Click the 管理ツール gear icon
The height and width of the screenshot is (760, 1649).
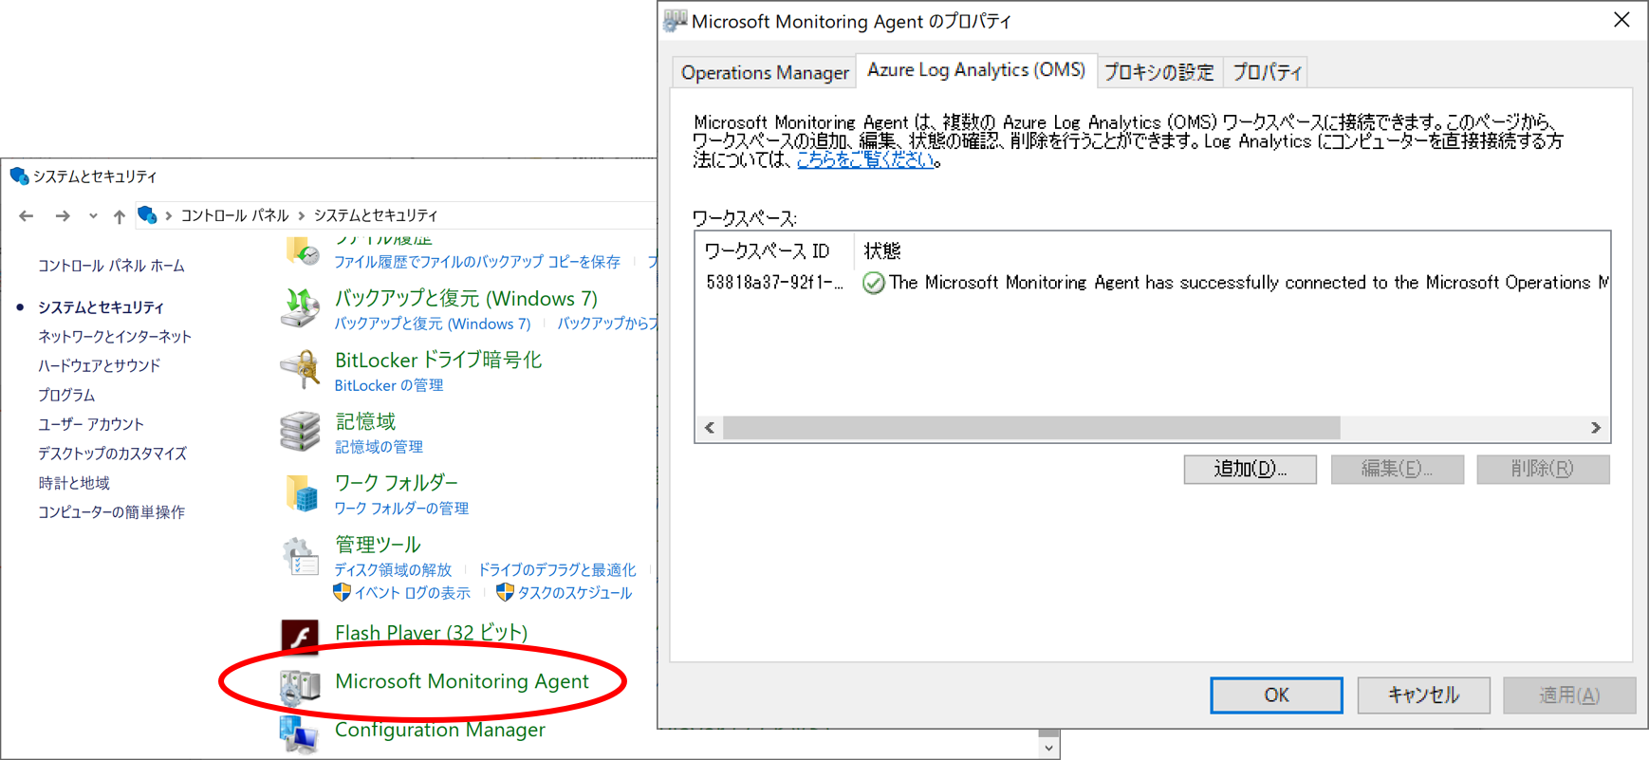pos(301,557)
